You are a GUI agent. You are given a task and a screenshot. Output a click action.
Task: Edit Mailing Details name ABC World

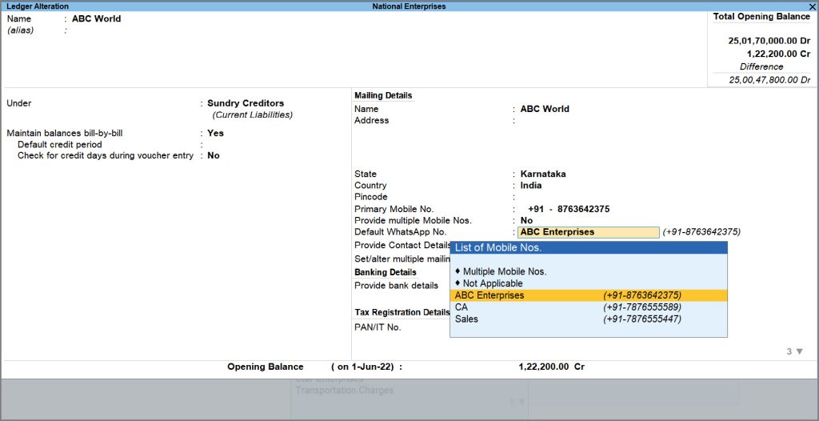click(545, 110)
